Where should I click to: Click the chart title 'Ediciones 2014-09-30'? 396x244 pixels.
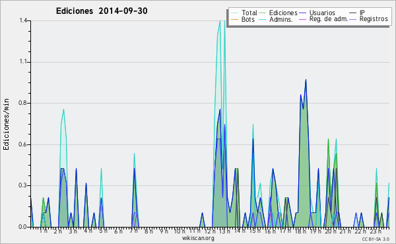(102, 11)
